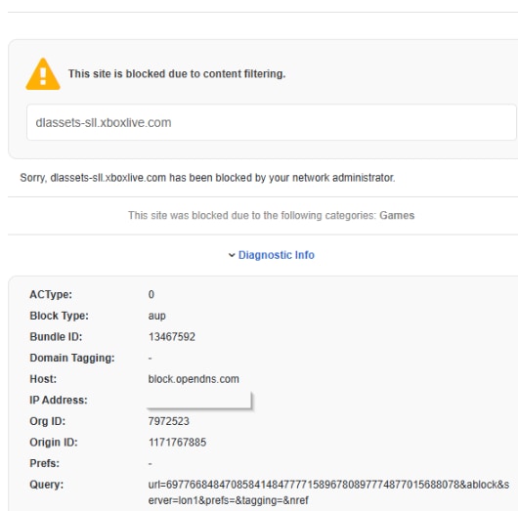The image size is (518, 511).
Task: Select the text 'This site is blocked due to content filtering.'
Action: pos(177,73)
